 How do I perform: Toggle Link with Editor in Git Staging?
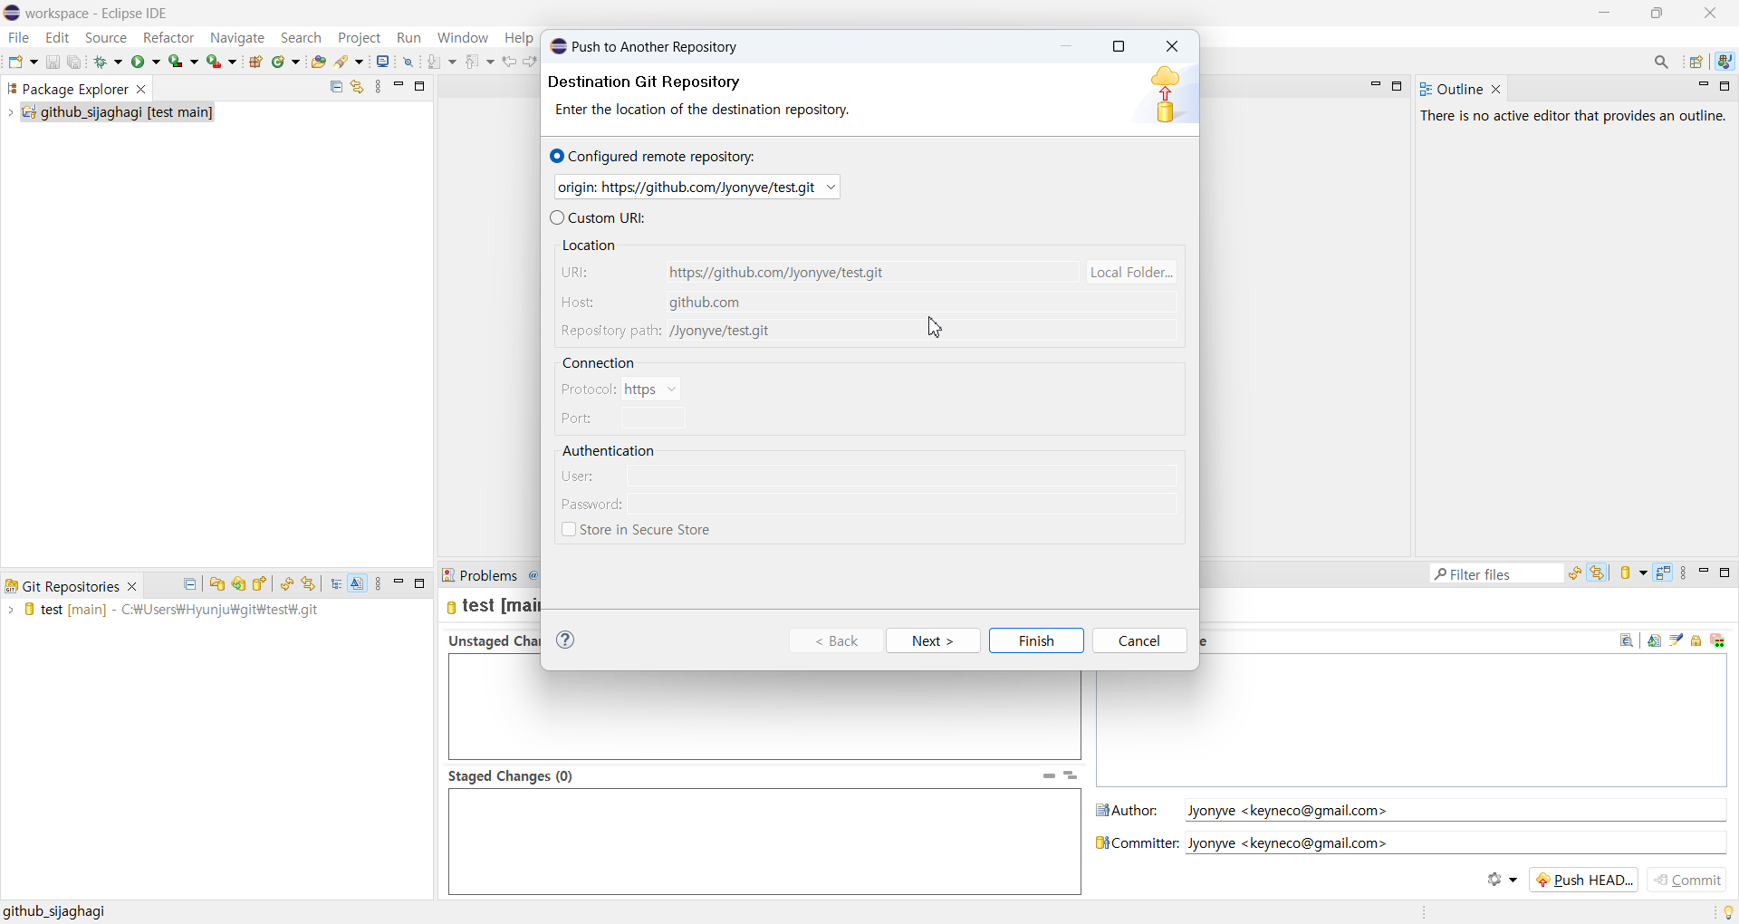pos(1599,573)
